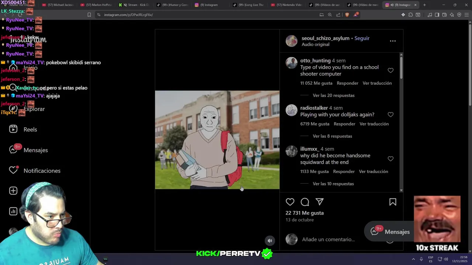Switch to Marlon Hoffstadt YouTube tab

point(96,5)
